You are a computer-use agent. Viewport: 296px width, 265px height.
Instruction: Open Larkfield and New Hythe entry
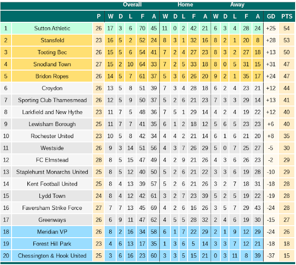pyautogui.click(x=52, y=112)
